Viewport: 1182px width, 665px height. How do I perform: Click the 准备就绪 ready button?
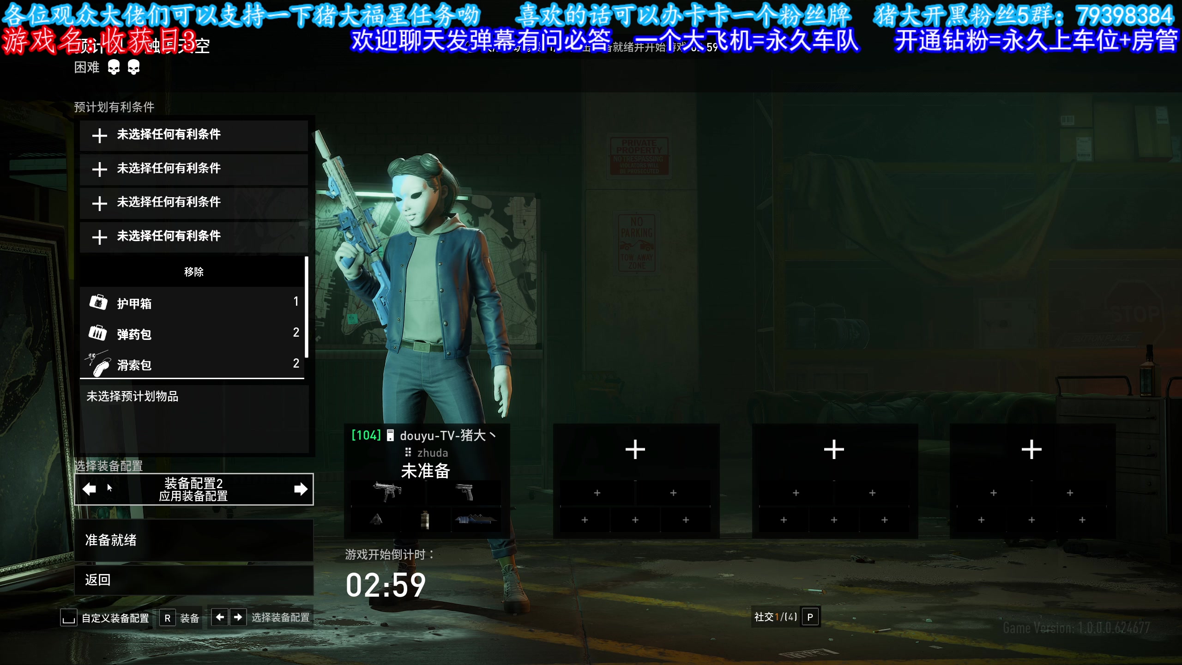(194, 540)
